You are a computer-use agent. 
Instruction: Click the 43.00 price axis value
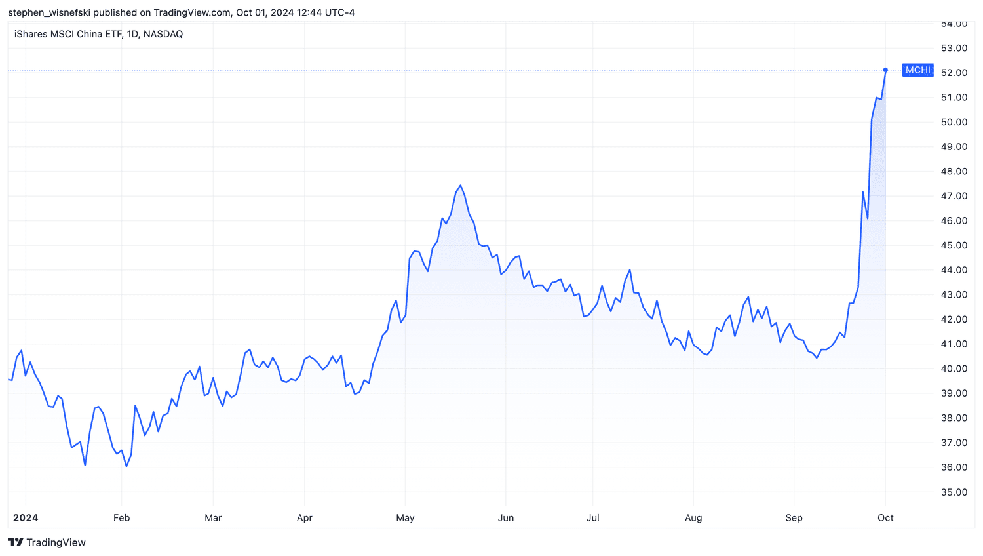(x=954, y=294)
